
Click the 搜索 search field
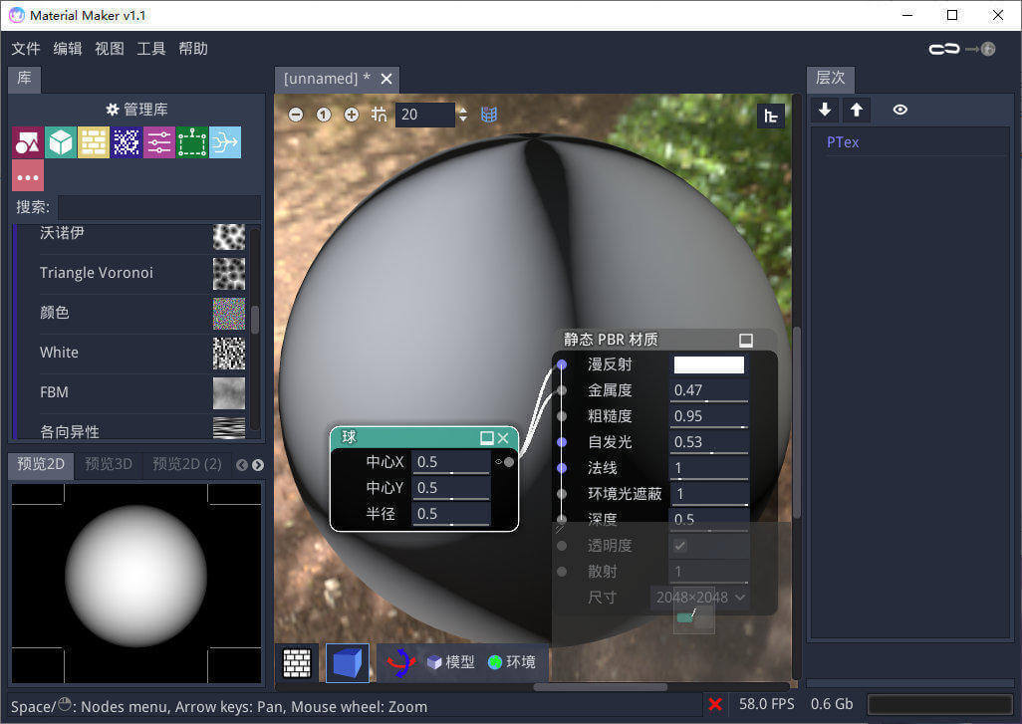[159, 207]
